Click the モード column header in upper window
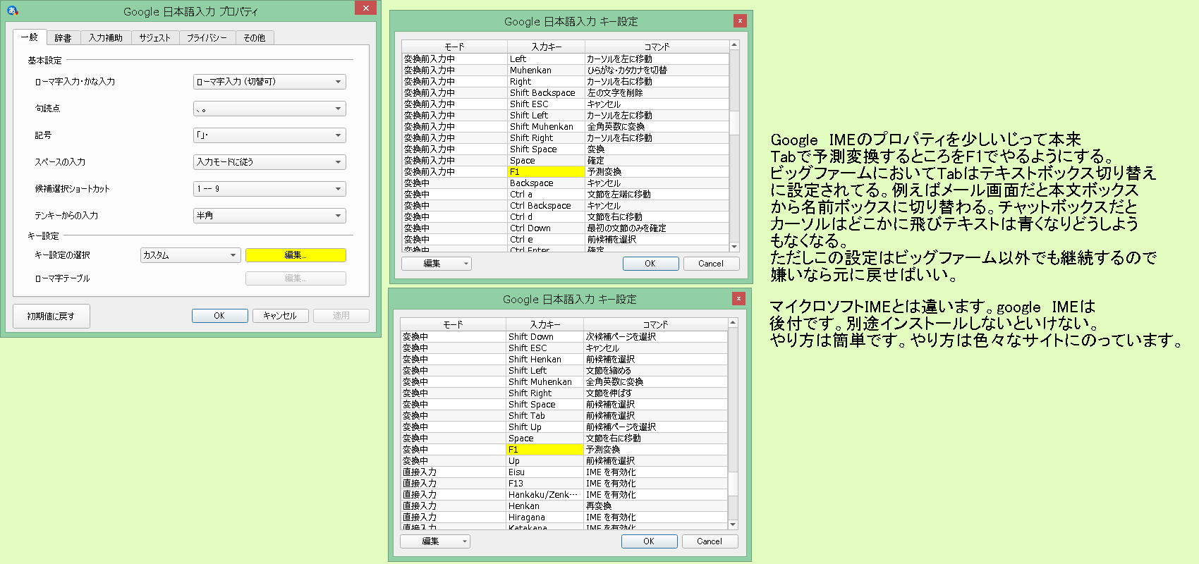1199x564 pixels. (x=455, y=47)
